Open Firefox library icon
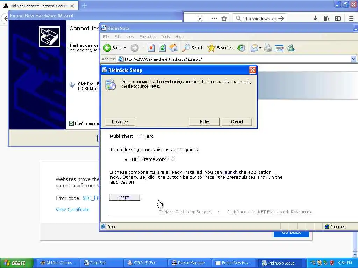Image resolution: width=358 pixels, height=268 pixels. click(x=327, y=18)
